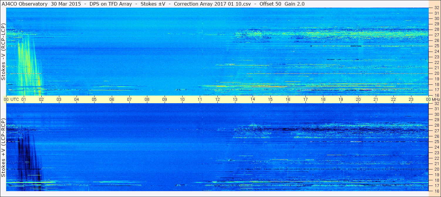
Task: Select the 17 hour mark on time axis
Action: pos(305,99)
